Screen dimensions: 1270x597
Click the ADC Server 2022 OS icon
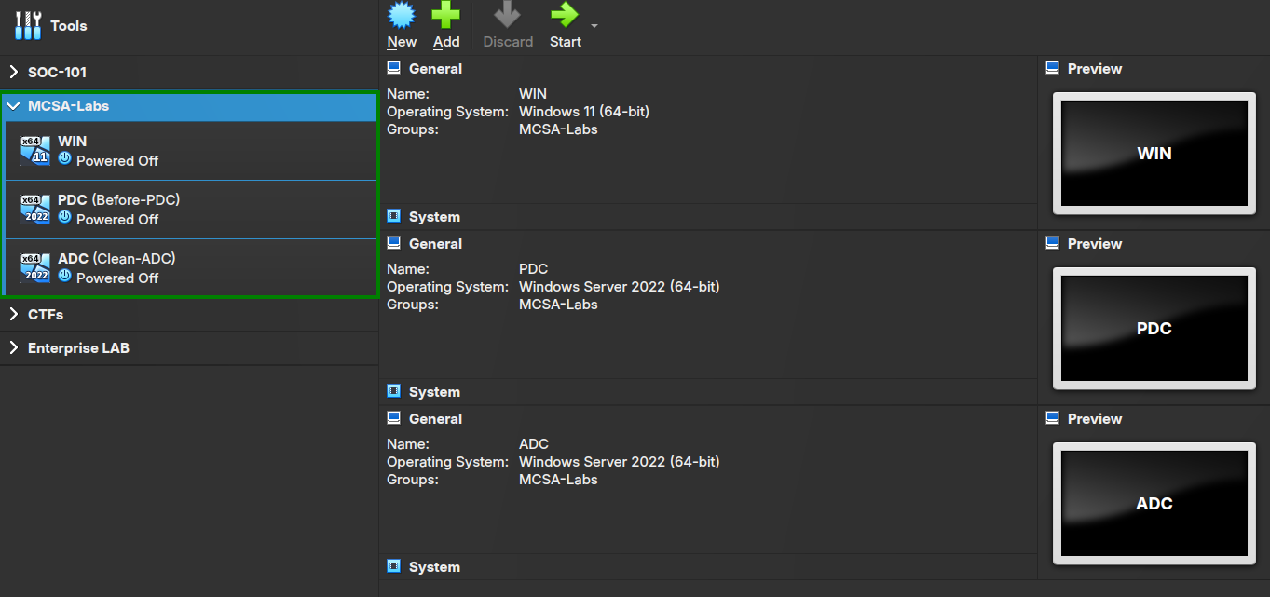coord(35,268)
